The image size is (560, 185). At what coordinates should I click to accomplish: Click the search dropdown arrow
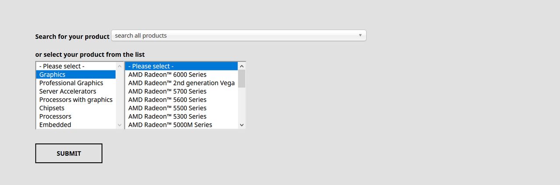(360, 35)
